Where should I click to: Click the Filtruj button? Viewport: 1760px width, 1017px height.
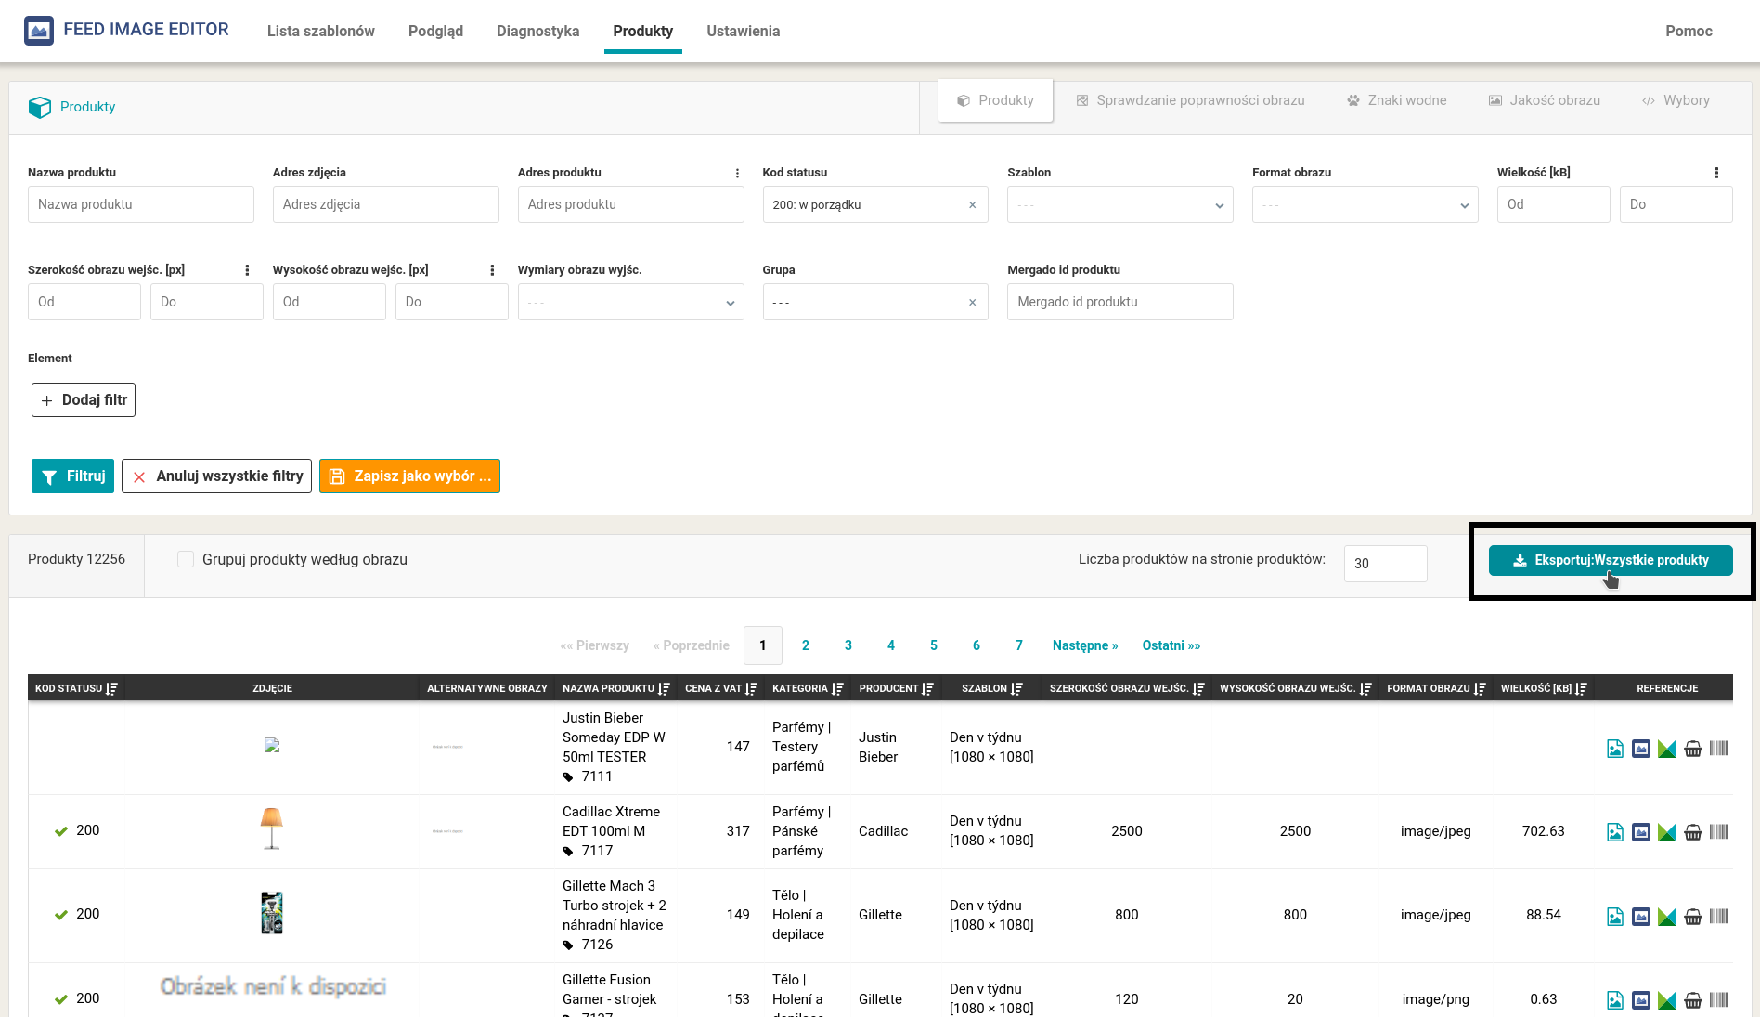pos(72,476)
